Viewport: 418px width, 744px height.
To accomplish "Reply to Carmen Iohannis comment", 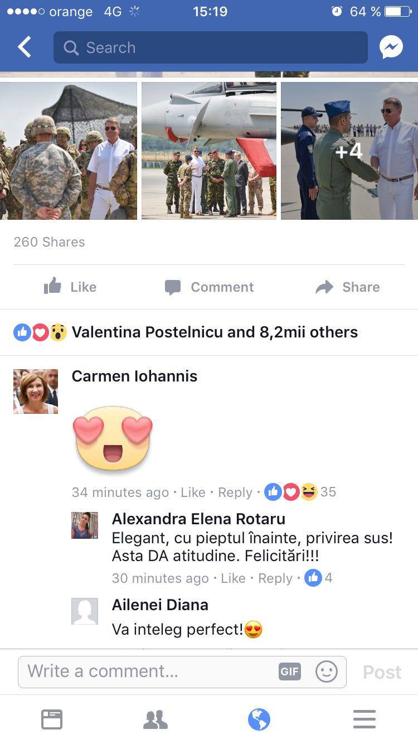I will click(235, 492).
